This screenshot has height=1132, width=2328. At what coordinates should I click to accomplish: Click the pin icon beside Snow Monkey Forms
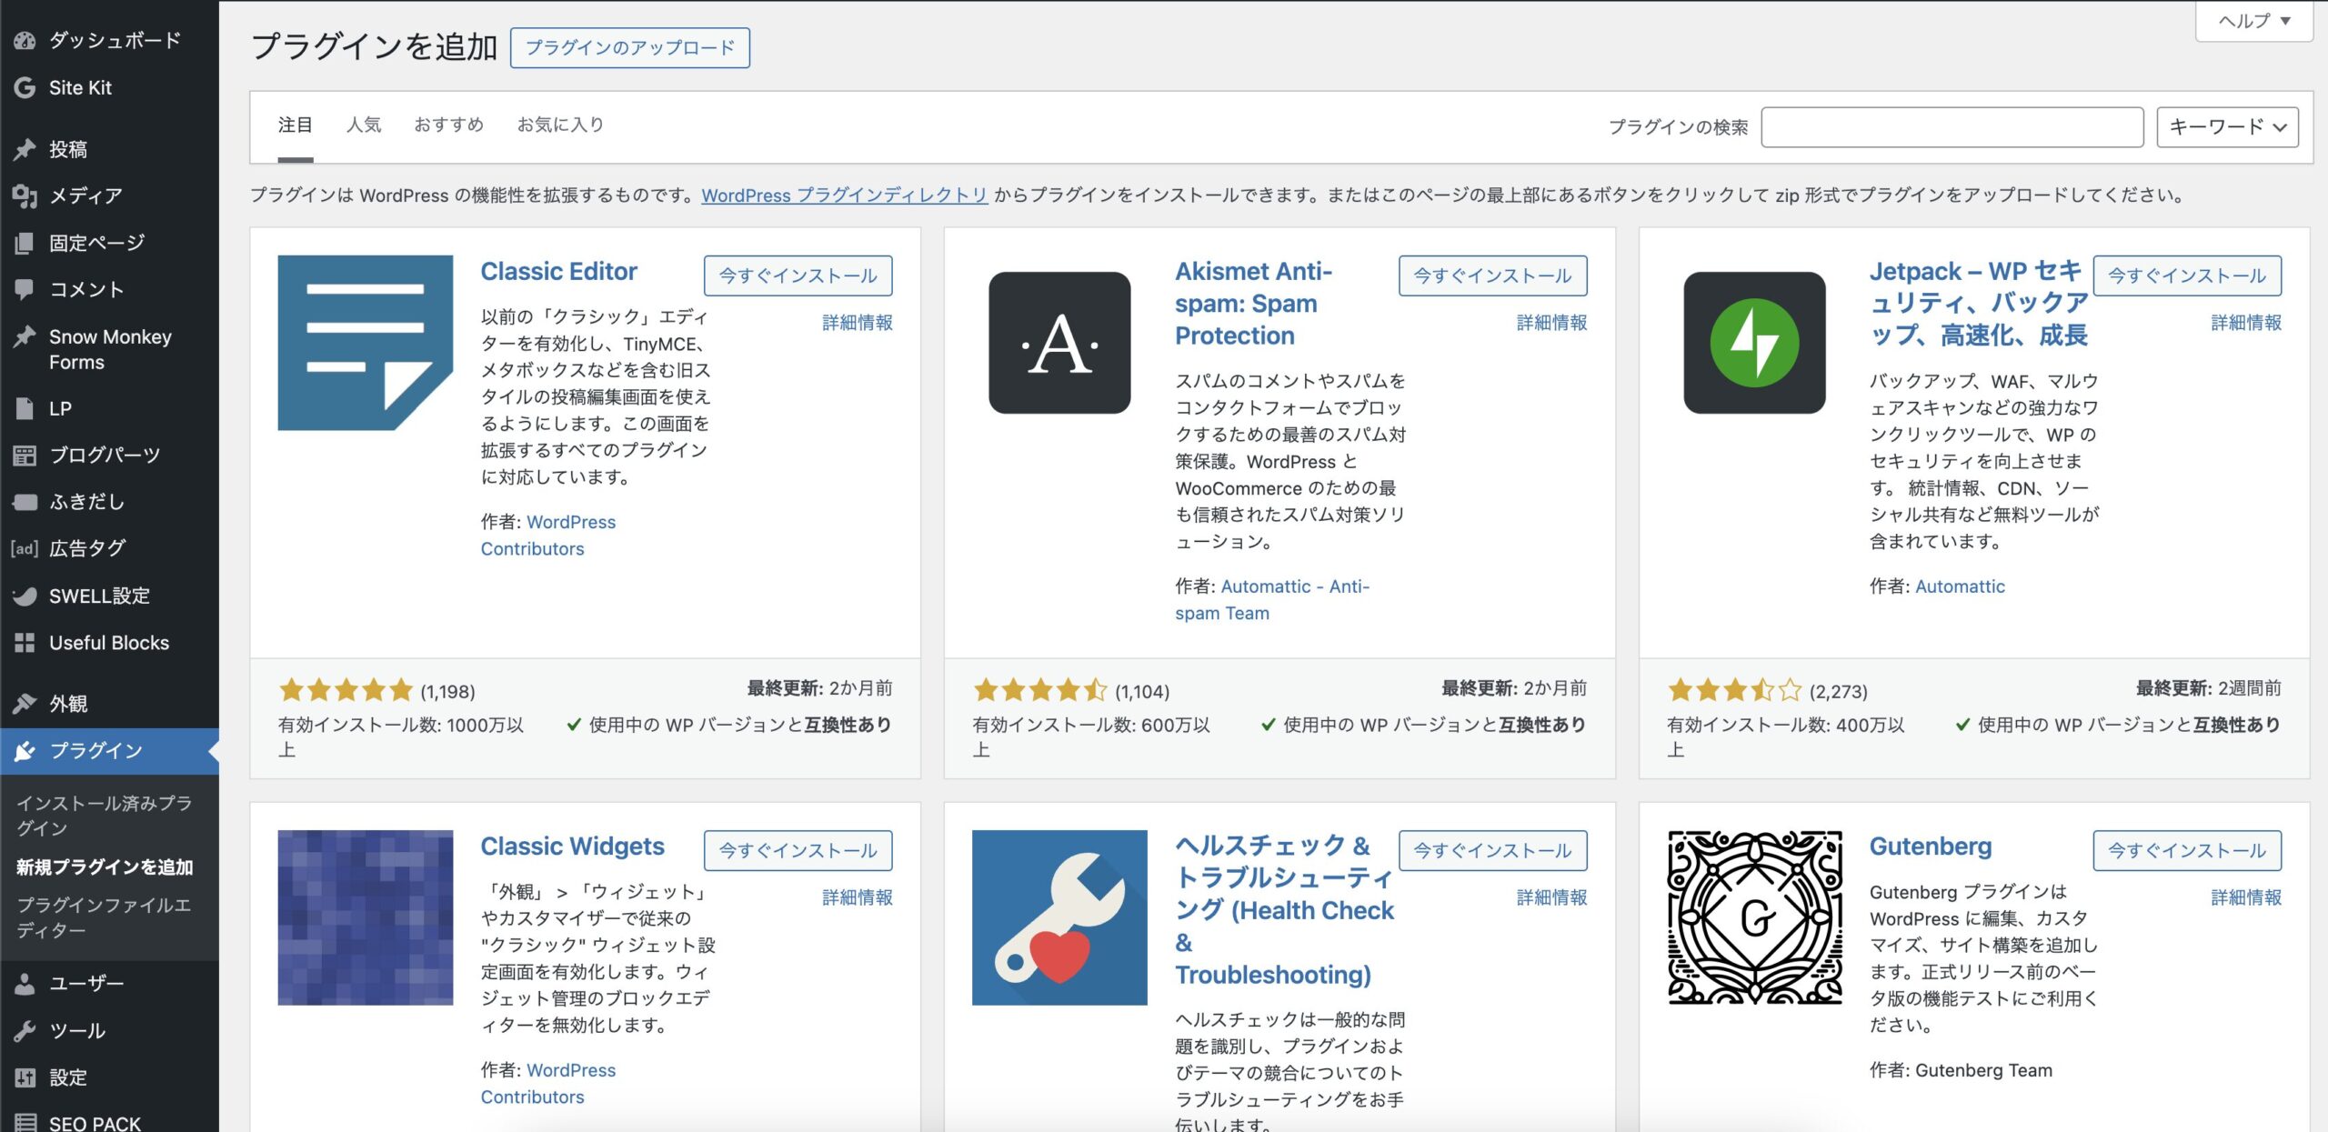pos(25,336)
